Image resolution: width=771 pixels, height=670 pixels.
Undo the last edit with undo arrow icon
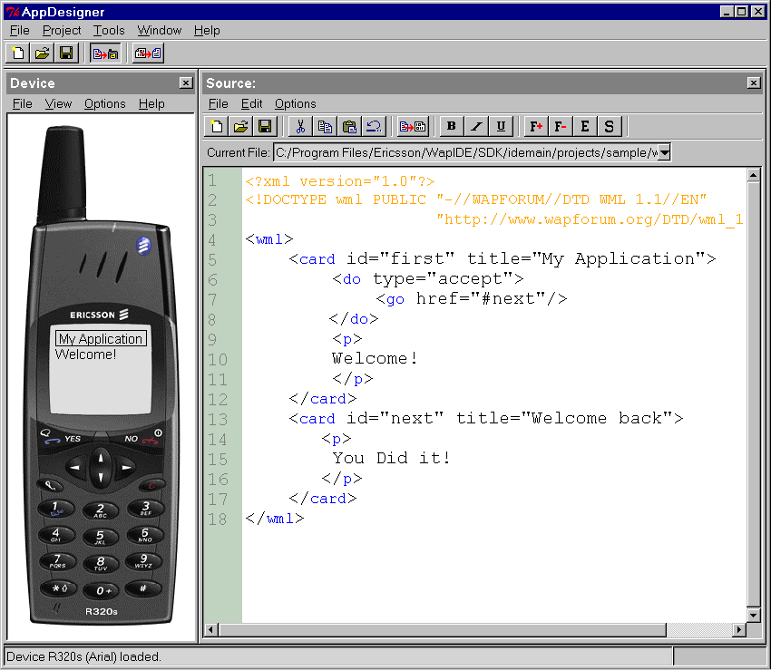[374, 127]
